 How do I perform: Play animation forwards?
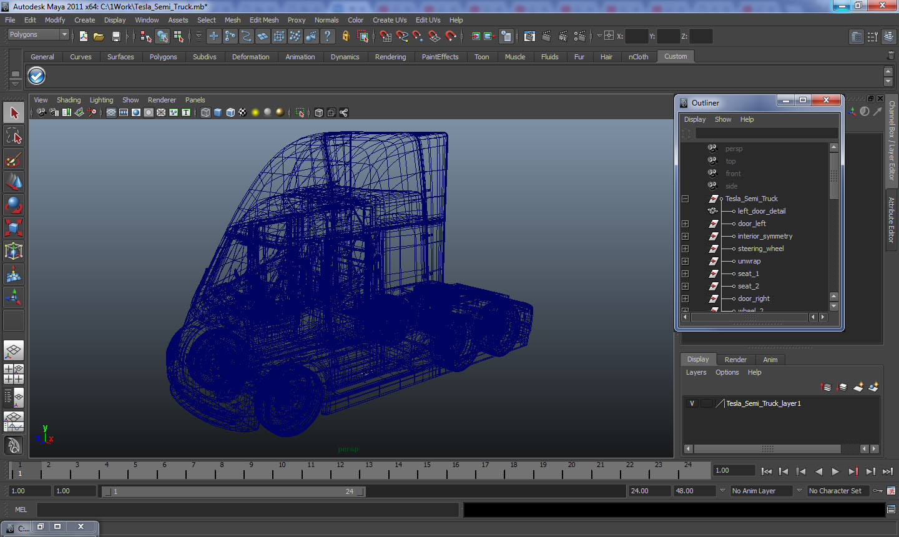click(x=835, y=471)
